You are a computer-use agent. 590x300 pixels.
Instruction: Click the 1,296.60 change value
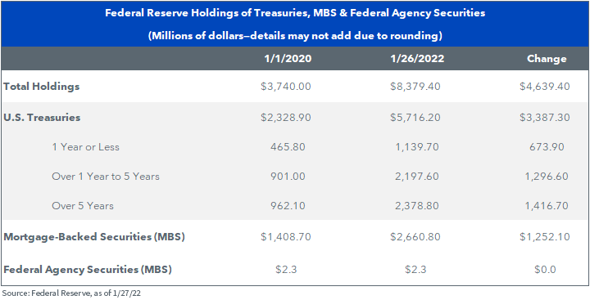(x=547, y=176)
